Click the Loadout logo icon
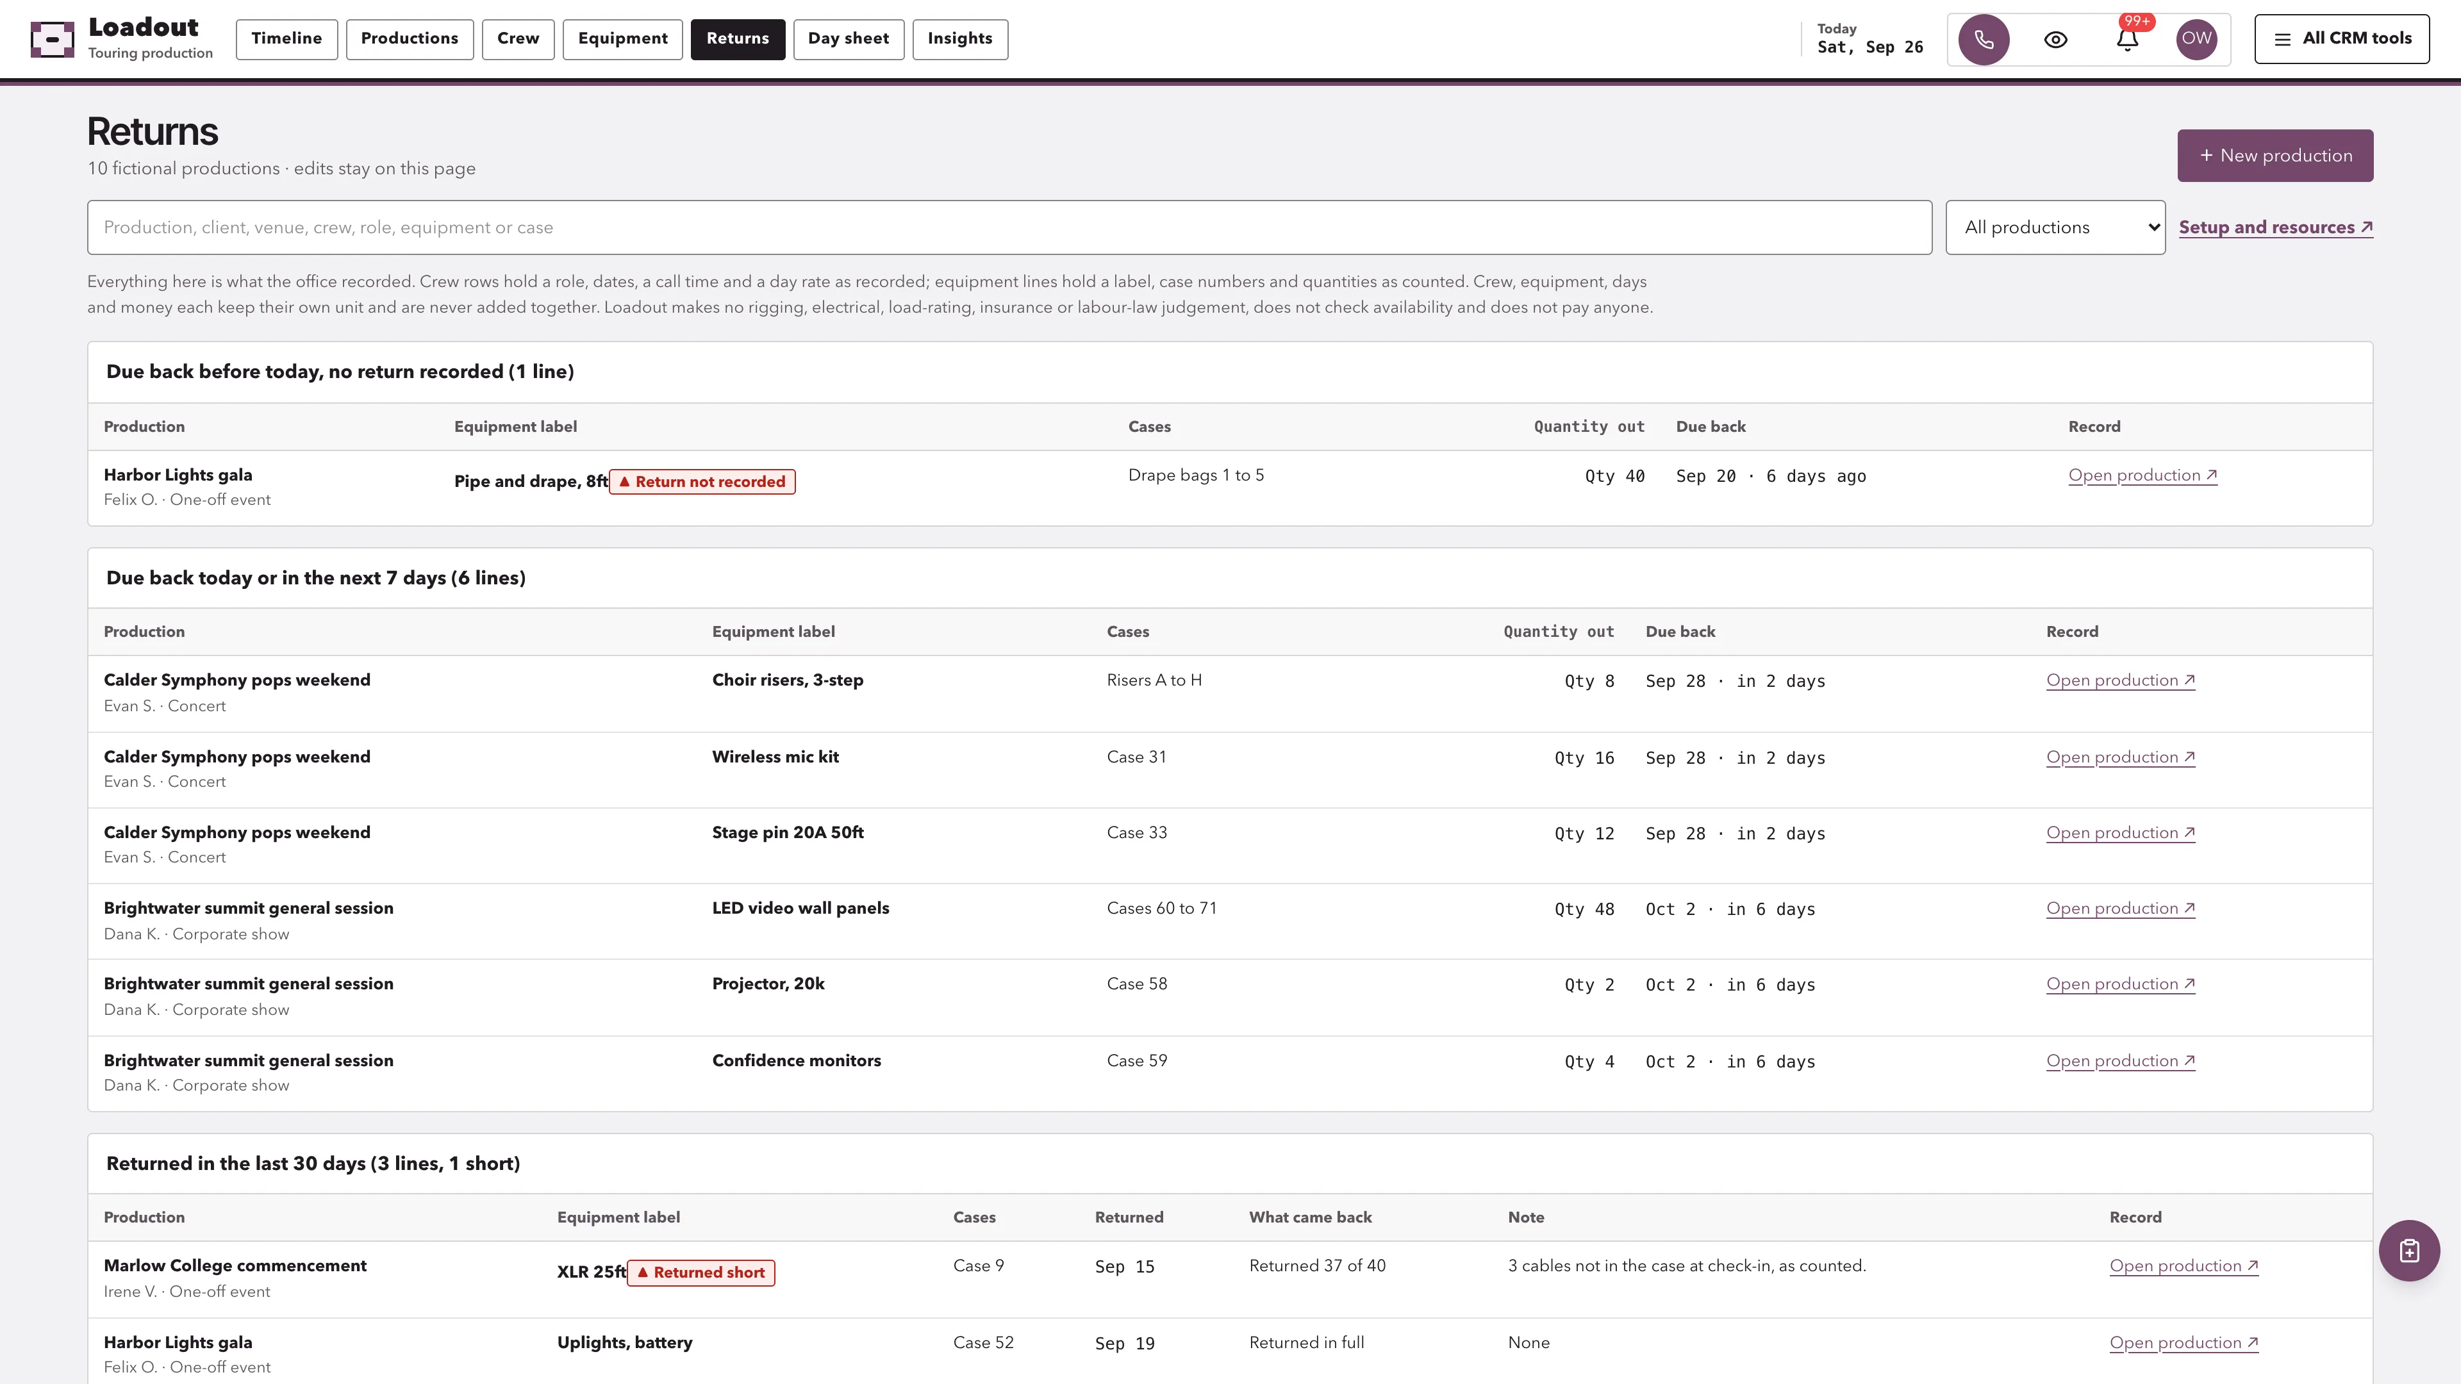The height and width of the screenshot is (1384, 2461). (x=51, y=39)
